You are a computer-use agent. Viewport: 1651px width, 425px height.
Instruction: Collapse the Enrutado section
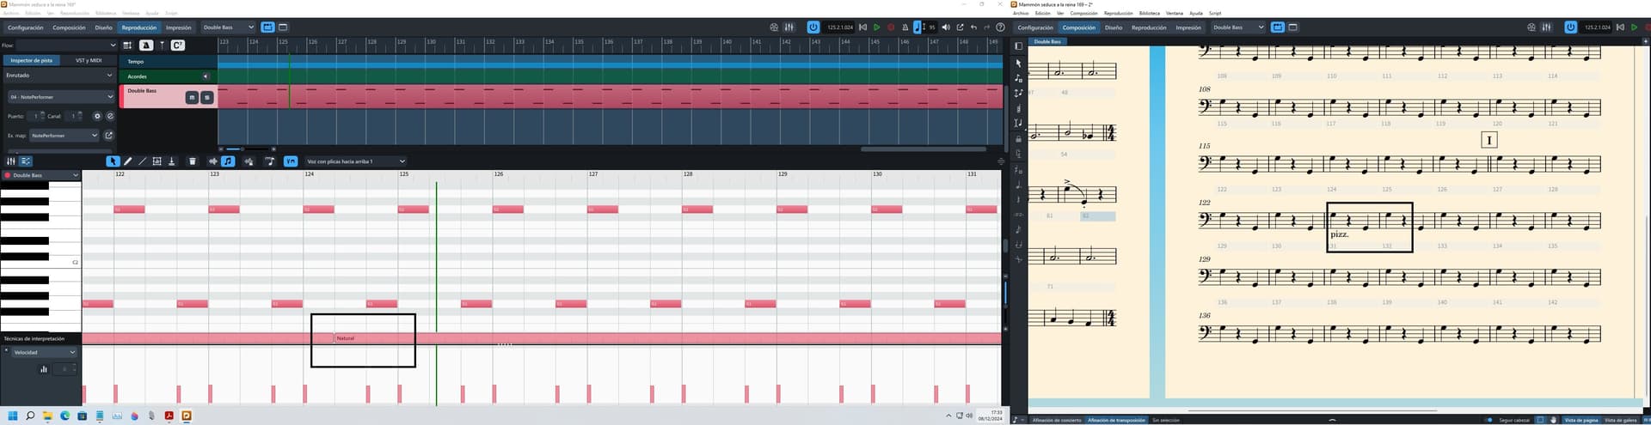(x=109, y=76)
